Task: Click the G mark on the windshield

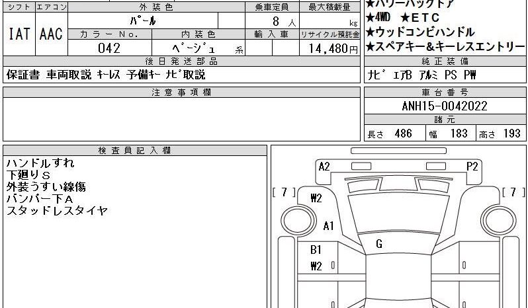Action: coord(379,244)
